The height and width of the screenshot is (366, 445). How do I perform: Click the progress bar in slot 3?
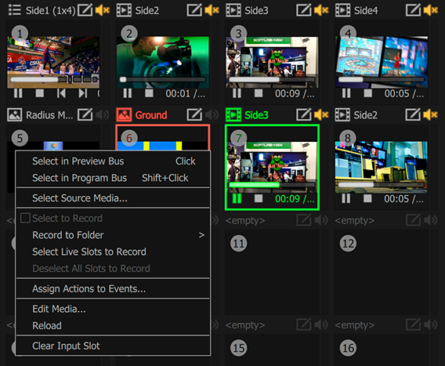point(272,79)
